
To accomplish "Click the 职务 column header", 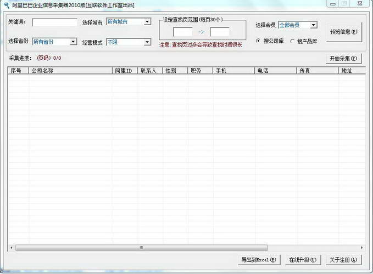I will click(x=201, y=71).
